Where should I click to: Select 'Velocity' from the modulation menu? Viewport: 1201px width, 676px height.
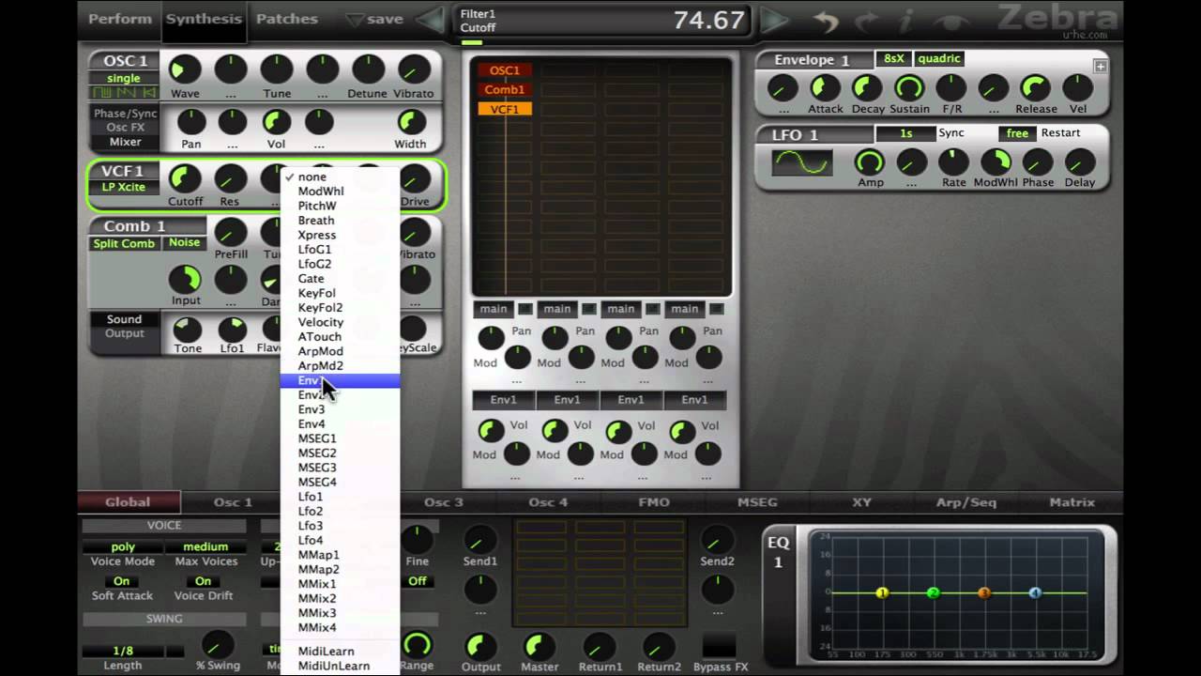pyautogui.click(x=341, y=322)
